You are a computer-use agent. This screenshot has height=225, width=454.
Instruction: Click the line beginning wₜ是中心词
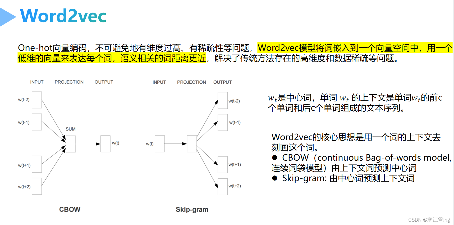pos(355,98)
